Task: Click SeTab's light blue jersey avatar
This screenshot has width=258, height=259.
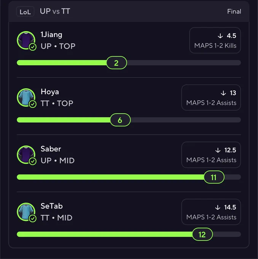Action: click(x=26, y=212)
